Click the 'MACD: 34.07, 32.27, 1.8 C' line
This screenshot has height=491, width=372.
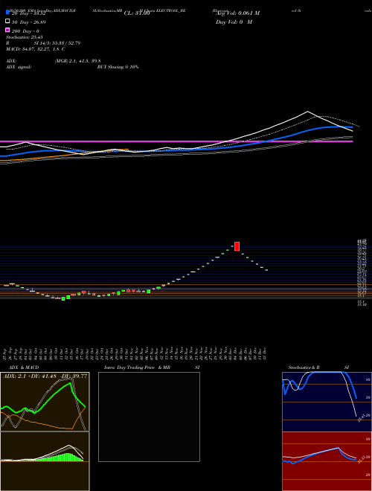(x=36, y=49)
